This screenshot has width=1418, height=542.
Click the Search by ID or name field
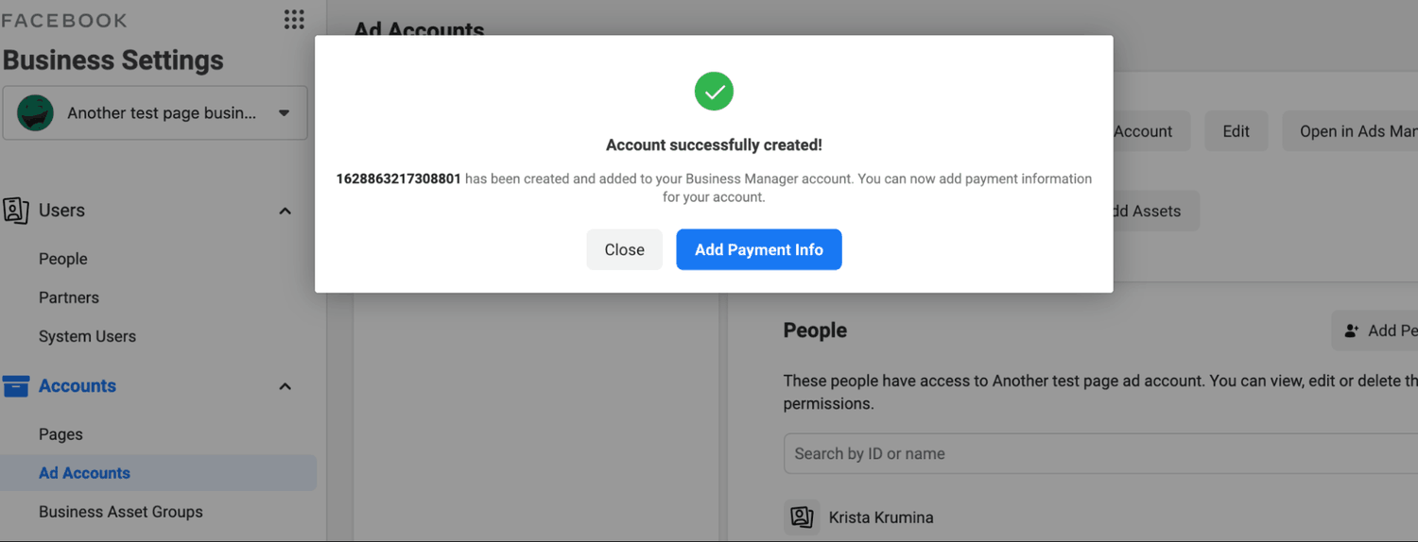point(1100,453)
